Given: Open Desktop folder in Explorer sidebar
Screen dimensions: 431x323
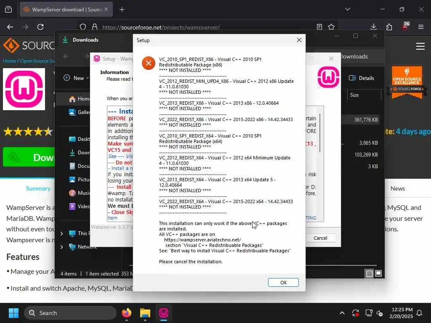Looking at the screenshot, I should point(79,139).
